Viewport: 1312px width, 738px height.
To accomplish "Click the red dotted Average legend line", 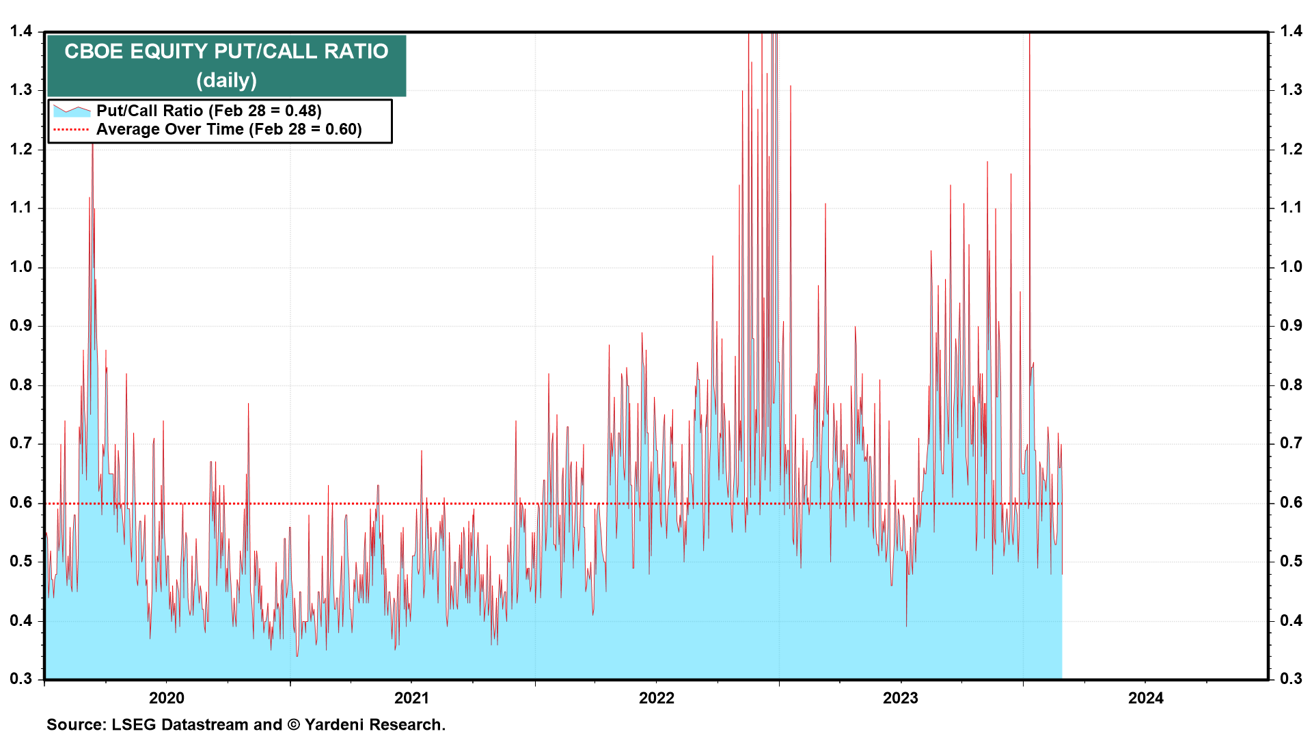I will pyautogui.click(x=71, y=129).
